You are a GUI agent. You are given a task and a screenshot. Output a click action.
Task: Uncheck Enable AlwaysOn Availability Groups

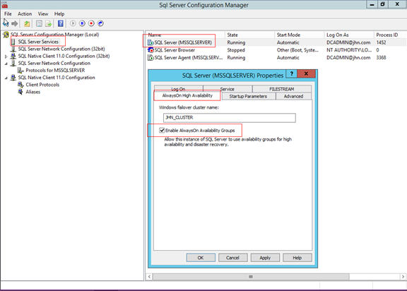pyautogui.click(x=162, y=130)
